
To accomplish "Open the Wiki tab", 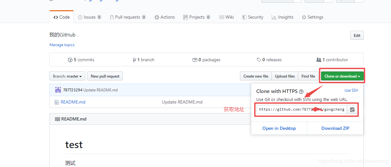I will coord(226,17).
